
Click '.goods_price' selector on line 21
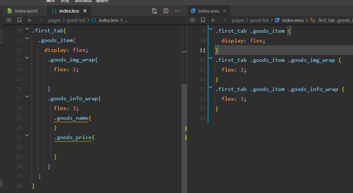pyautogui.click(x=73, y=137)
